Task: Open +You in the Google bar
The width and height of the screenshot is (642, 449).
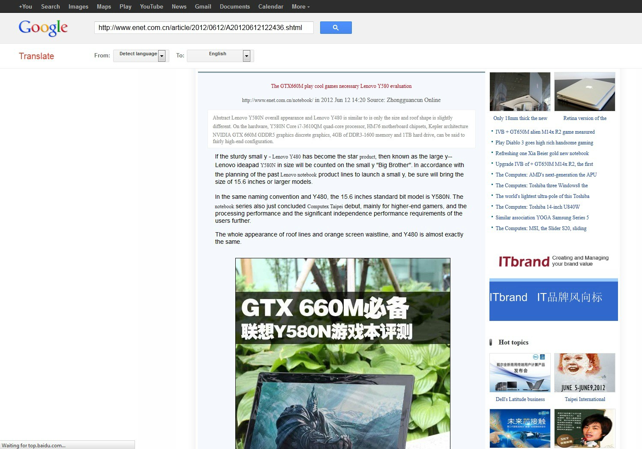Action: pyautogui.click(x=25, y=6)
